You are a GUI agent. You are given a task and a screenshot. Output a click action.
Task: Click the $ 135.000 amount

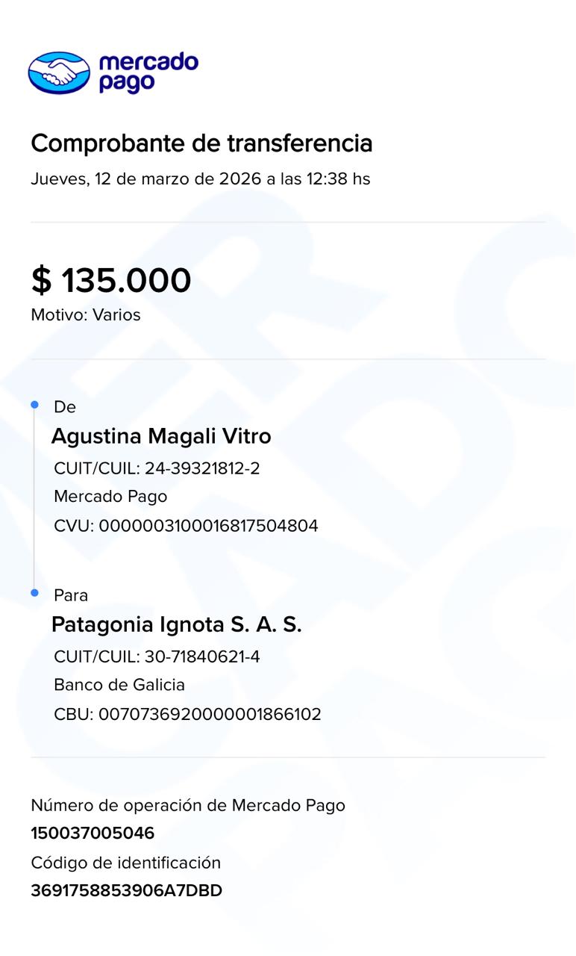point(111,281)
